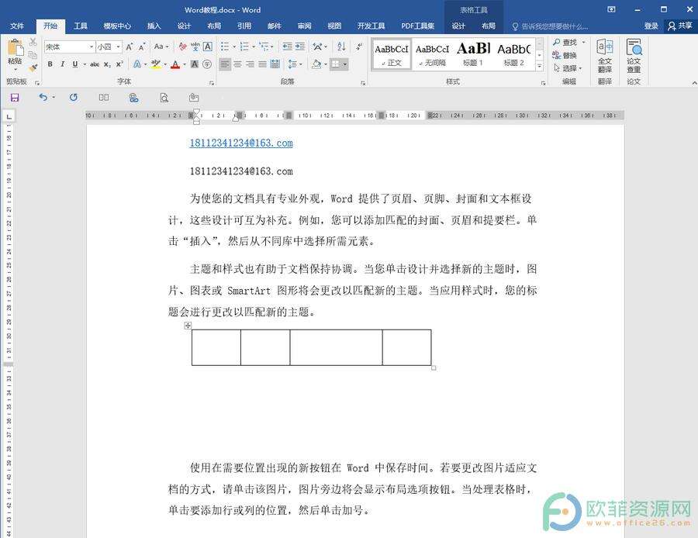Decrease font size with shrink icon
This screenshot has width=698, height=538.
142,47
